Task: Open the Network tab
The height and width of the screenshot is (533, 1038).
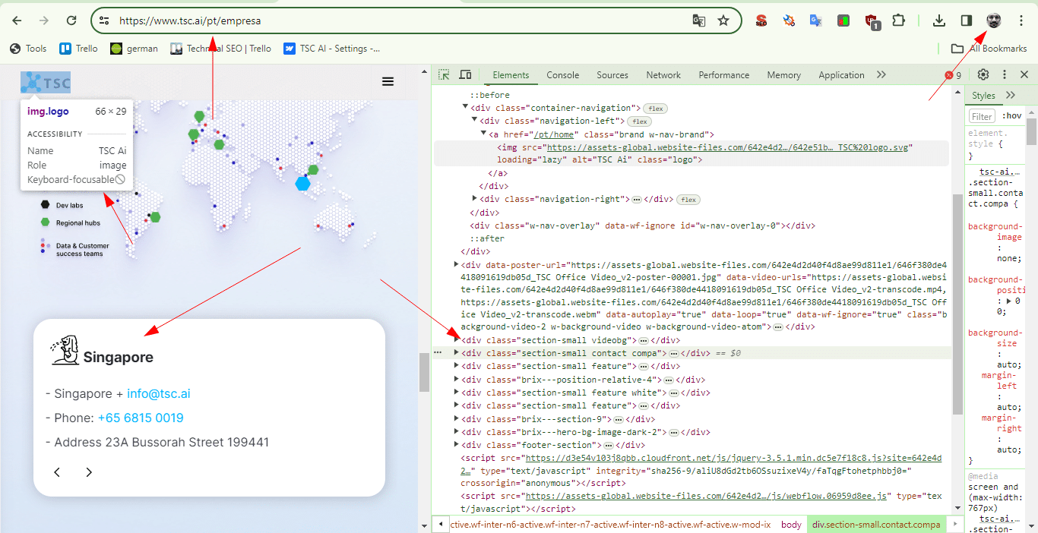Action: [663, 75]
